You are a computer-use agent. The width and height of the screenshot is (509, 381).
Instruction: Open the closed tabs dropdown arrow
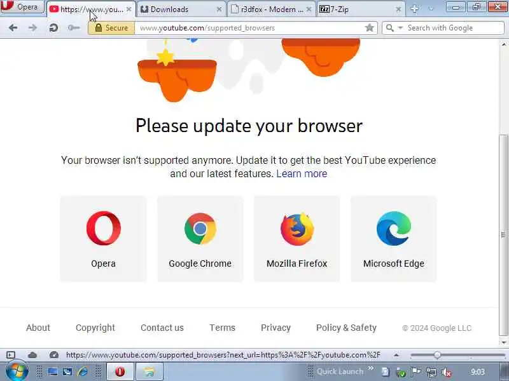pyautogui.click(x=431, y=9)
